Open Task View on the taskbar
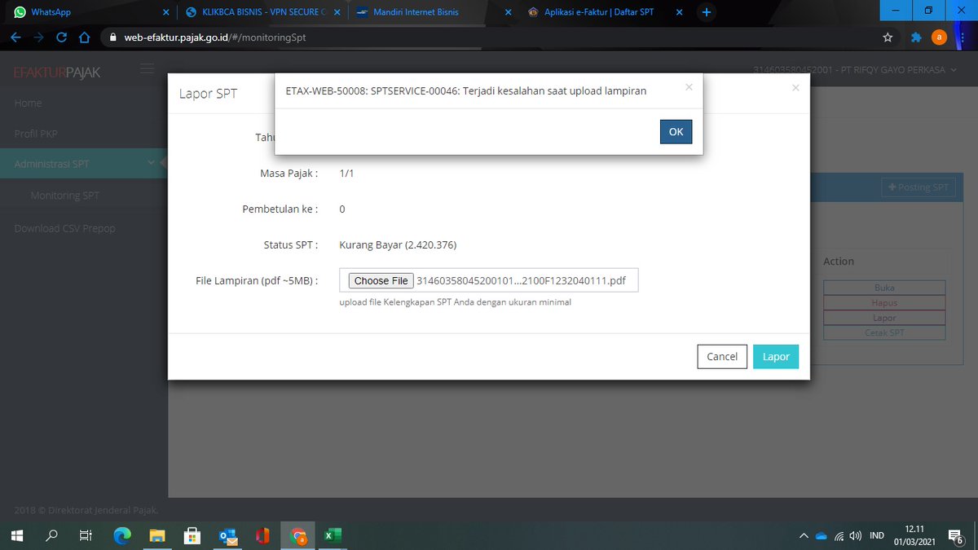Screen dimensions: 978x550 (86, 535)
